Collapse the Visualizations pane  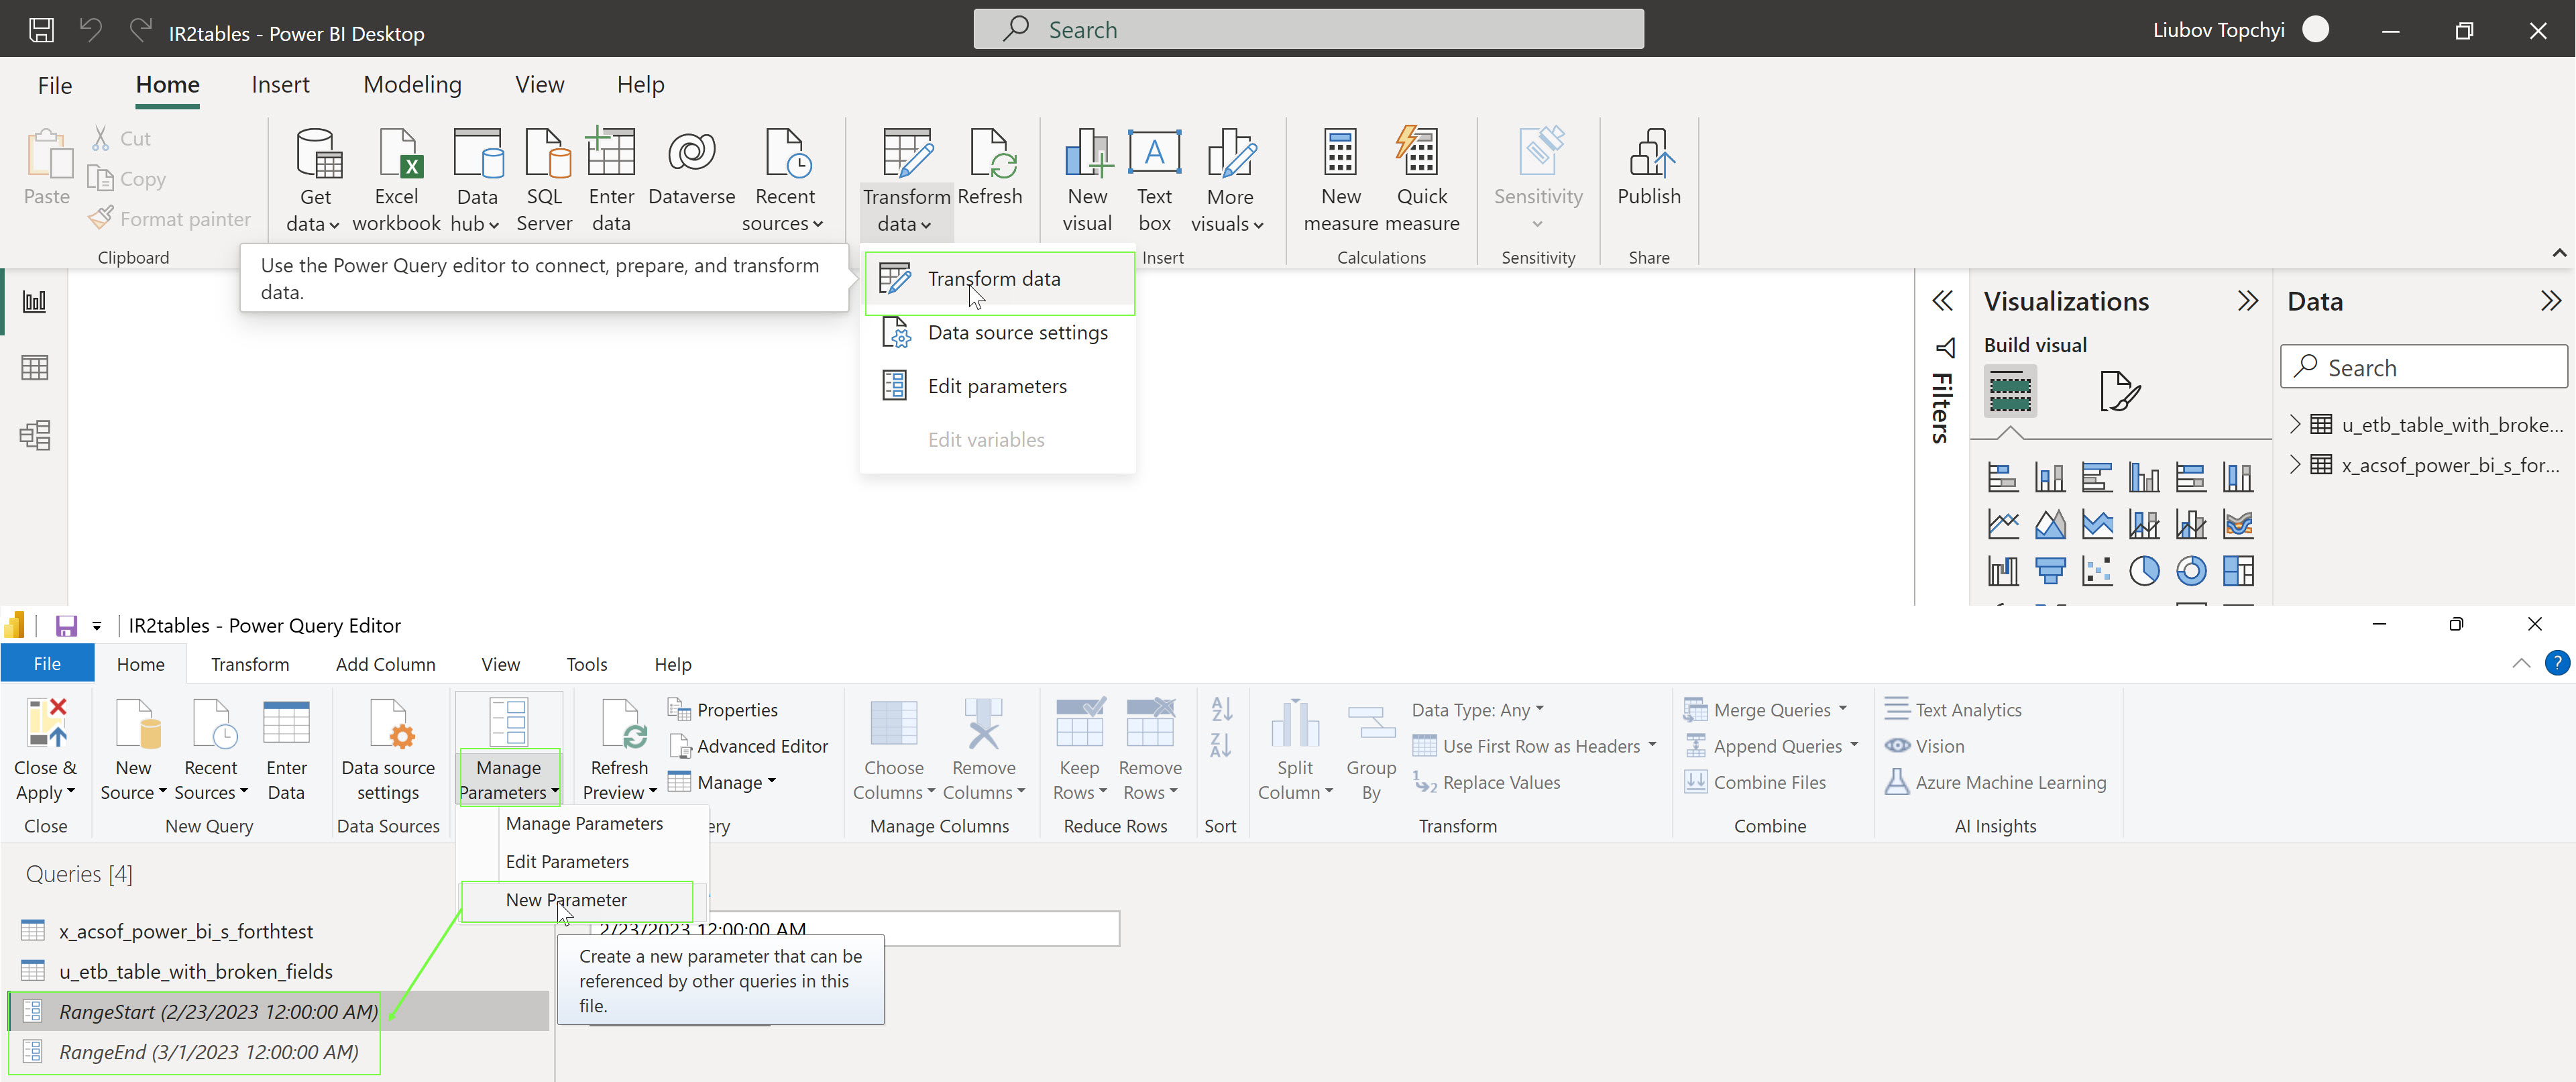pyautogui.click(x=2247, y=301)
